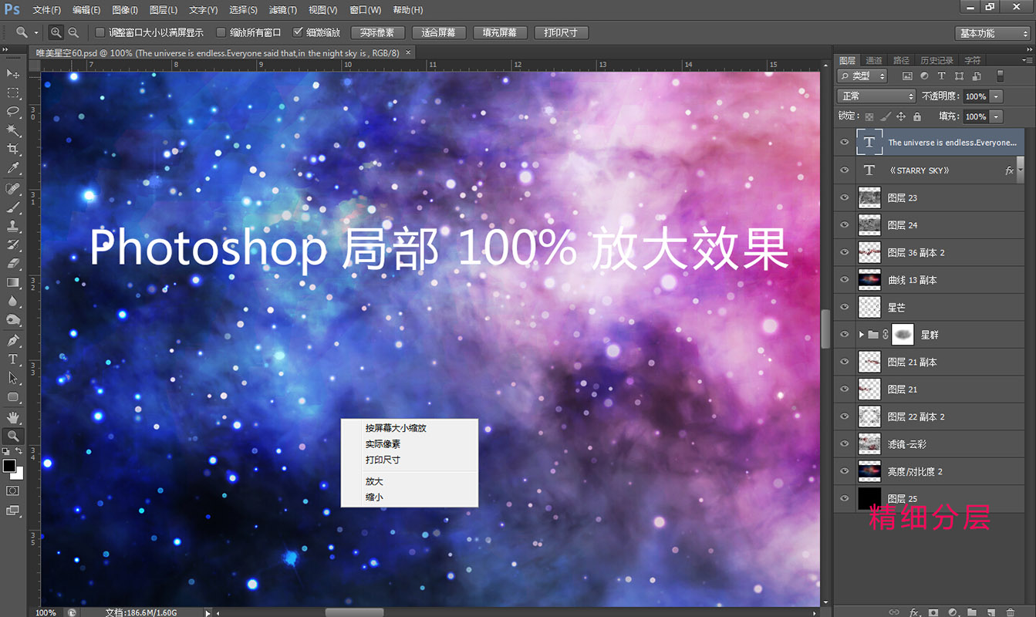Viewport: 1036px width, 617px height.
Task: Select the Path Selection tool
Action: 13,378
